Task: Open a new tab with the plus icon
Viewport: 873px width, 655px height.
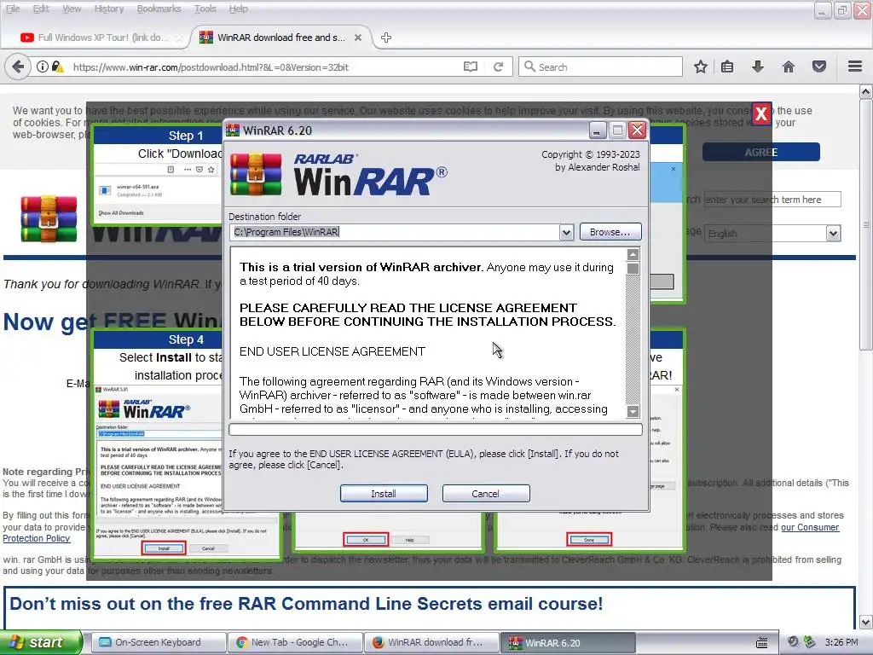Action: [x=386, y=38]
